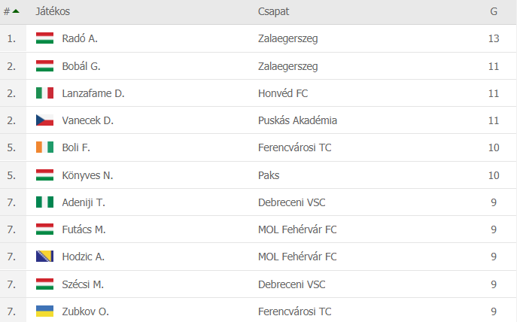Click the Hungarian flag beside Radó A.
Viewport: 517px width, 322px height.
pos(44,38)
